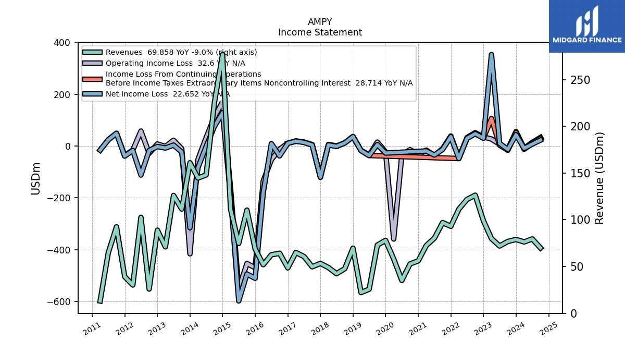Click the "Income Loss From Continuing Operations" legend text

click(x=183, y=75)
